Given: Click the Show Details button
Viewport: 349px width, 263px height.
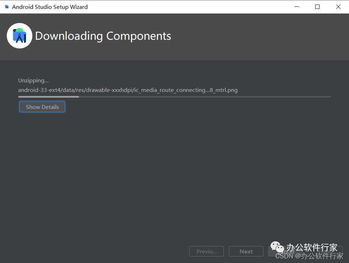Looking at the screenshot, I should [x=42, y=107].
